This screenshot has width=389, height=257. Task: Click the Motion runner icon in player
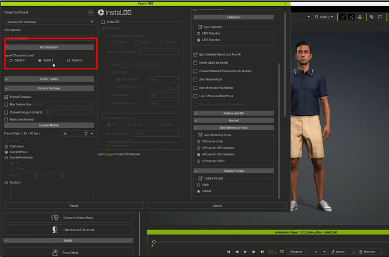pos(333,252)
